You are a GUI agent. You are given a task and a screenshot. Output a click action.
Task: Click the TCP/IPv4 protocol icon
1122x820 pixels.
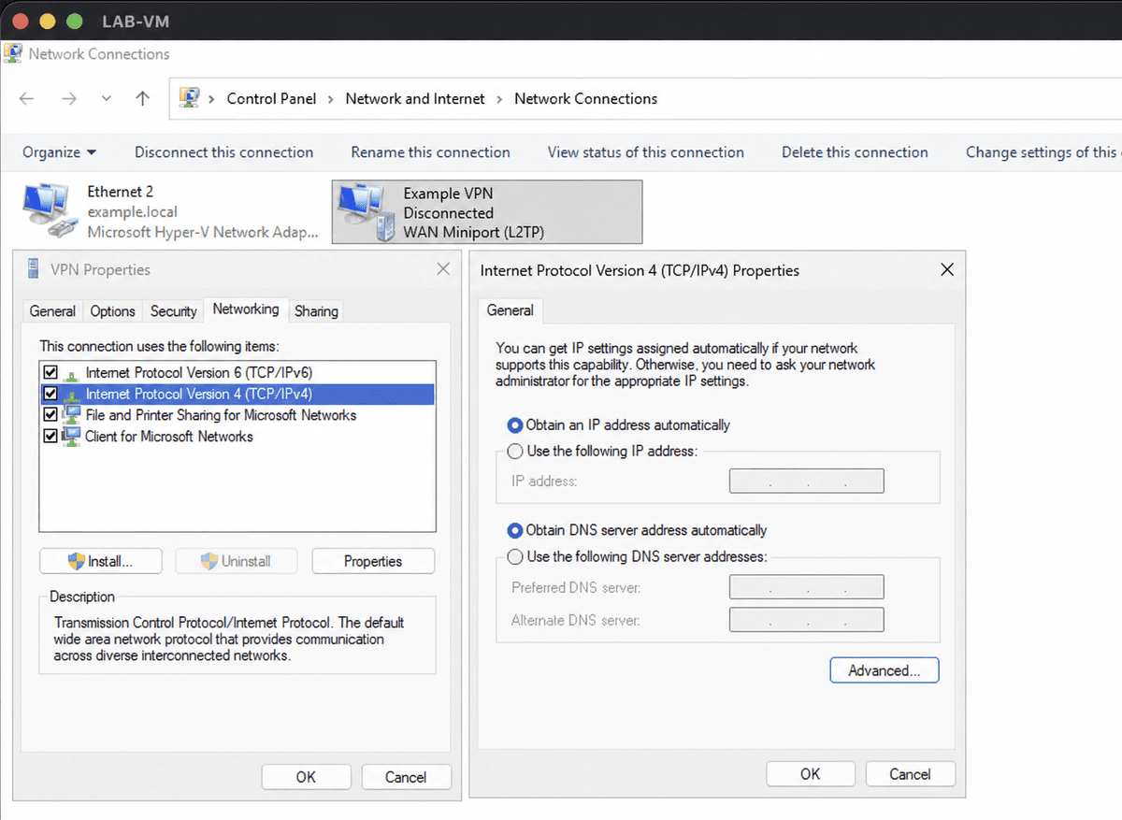[x=71, y=394]
